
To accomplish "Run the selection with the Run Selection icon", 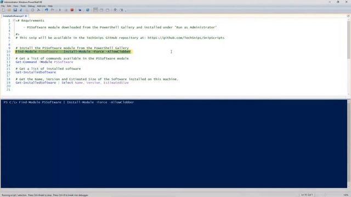I will [x=66, y=10].
